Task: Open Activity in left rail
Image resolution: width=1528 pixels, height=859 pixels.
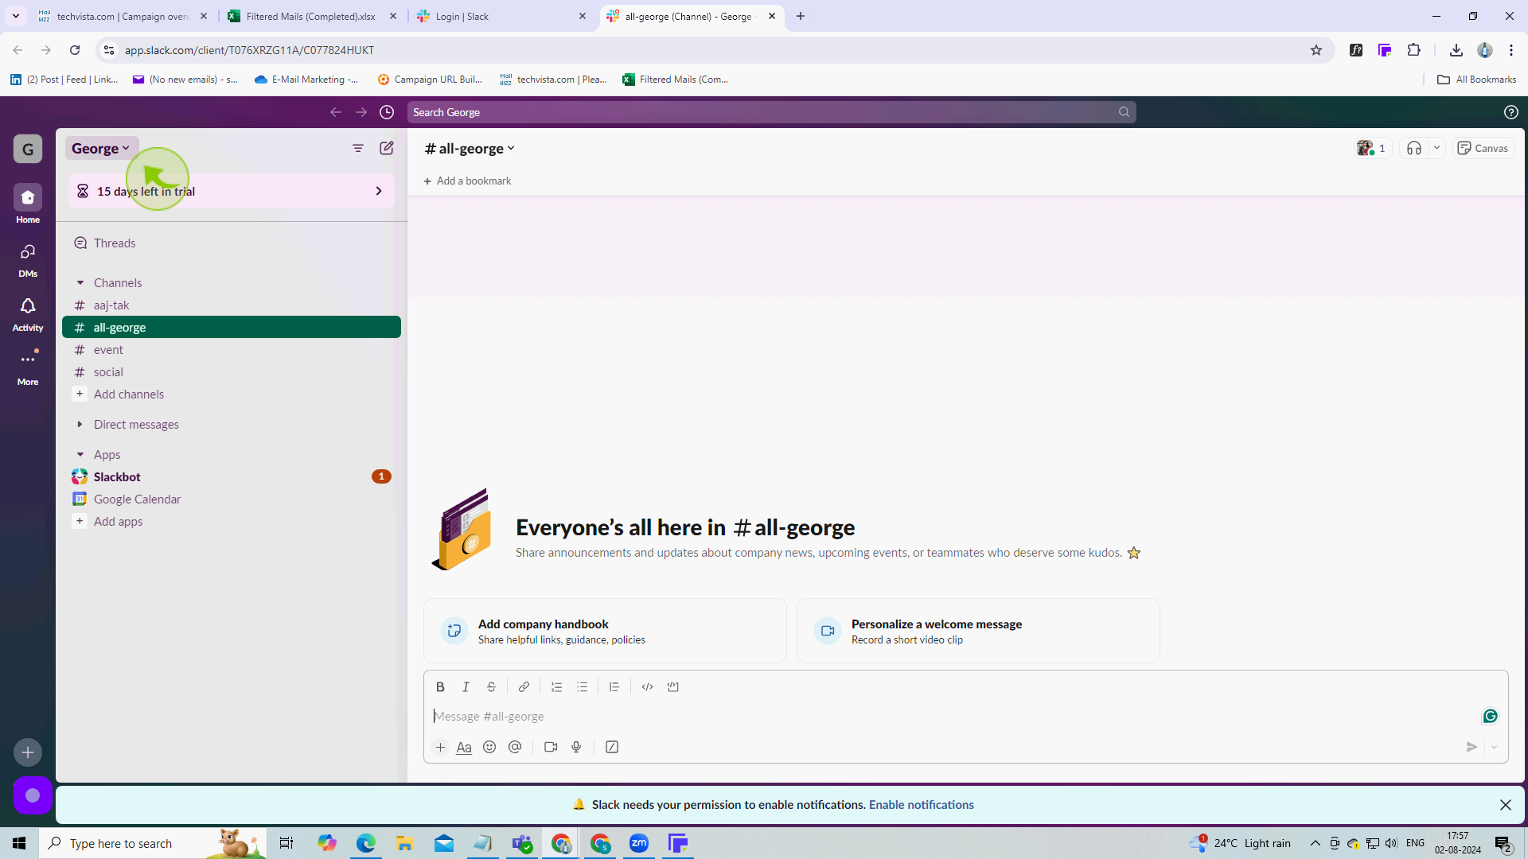Action: tap(28, 313)
